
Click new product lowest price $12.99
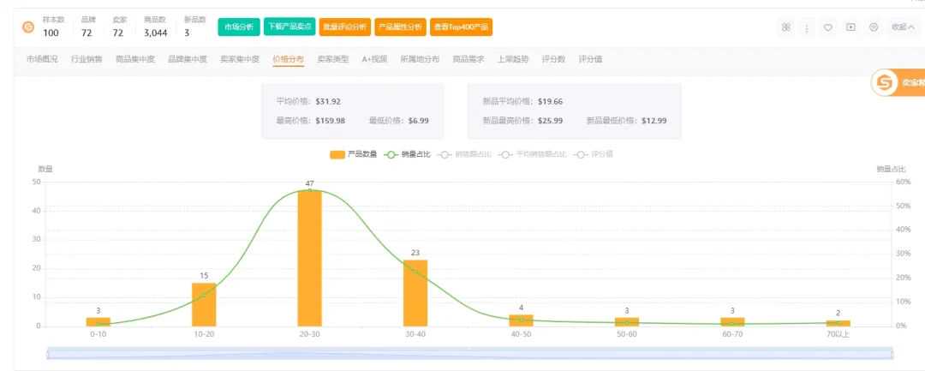[x=654, y=120]
